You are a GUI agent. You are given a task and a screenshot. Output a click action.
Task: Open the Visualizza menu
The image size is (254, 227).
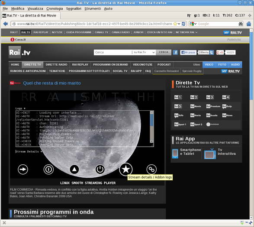coord(35,9)
